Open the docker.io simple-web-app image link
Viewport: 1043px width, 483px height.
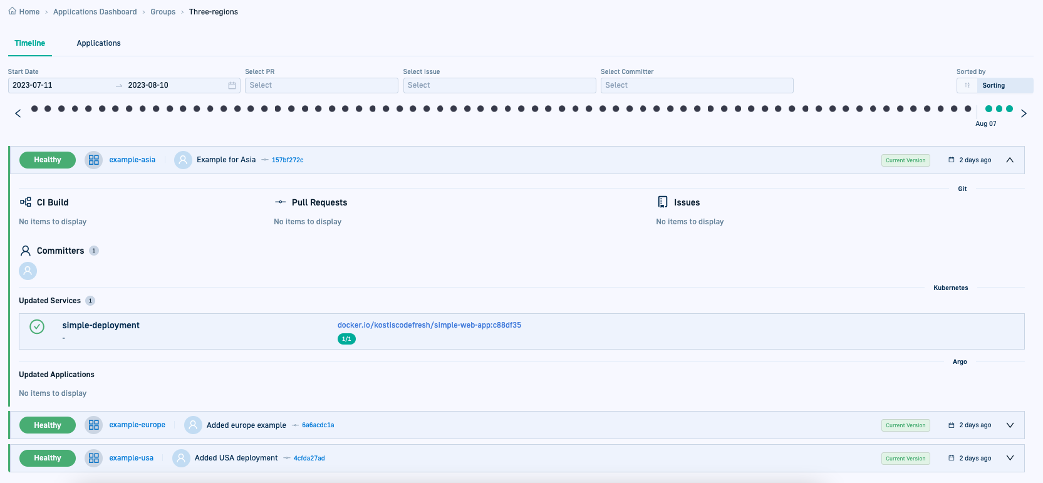pos(429,325)
